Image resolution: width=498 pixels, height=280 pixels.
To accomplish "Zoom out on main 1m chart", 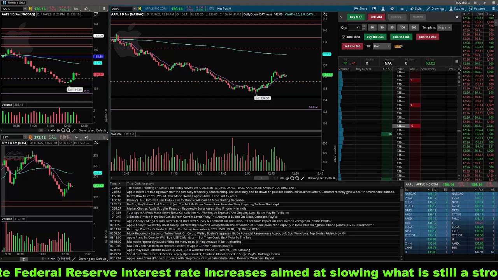I will [297, 178].
